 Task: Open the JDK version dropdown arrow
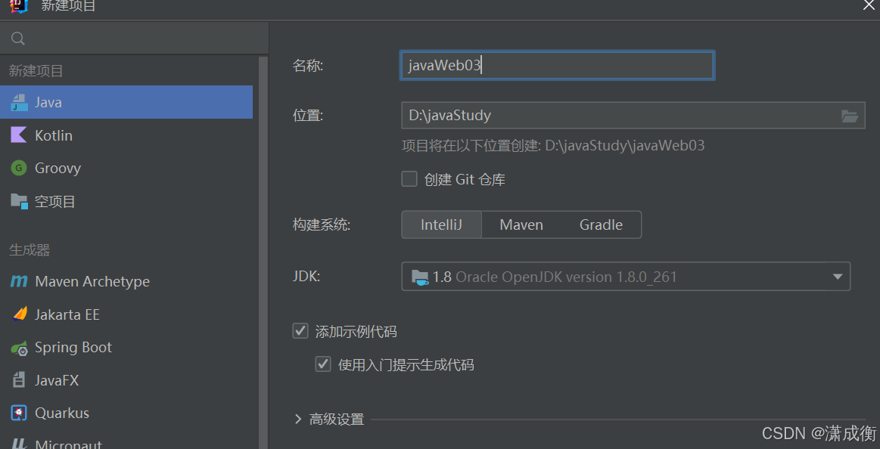(838, 277)
